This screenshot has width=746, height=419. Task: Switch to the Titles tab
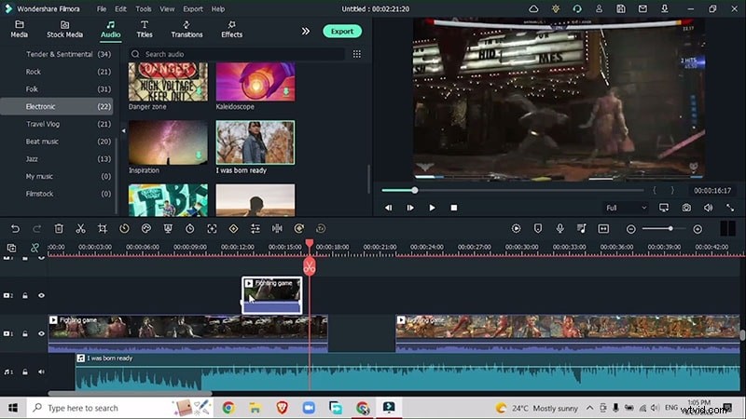coord(145,29)
